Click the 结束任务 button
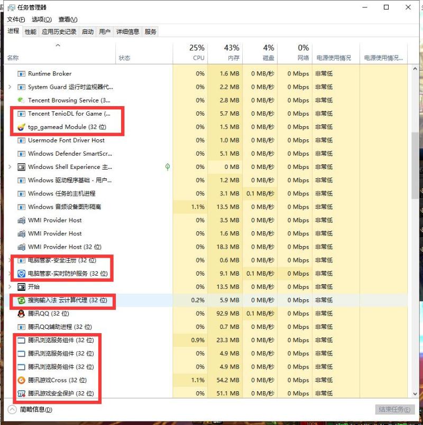This screenshot has height=425, width=423. click(395, 409)
